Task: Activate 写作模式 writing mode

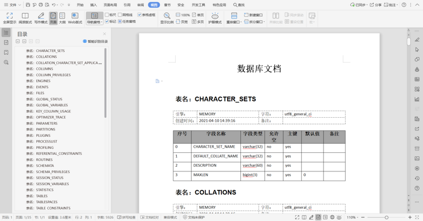Action: [40, 18]
